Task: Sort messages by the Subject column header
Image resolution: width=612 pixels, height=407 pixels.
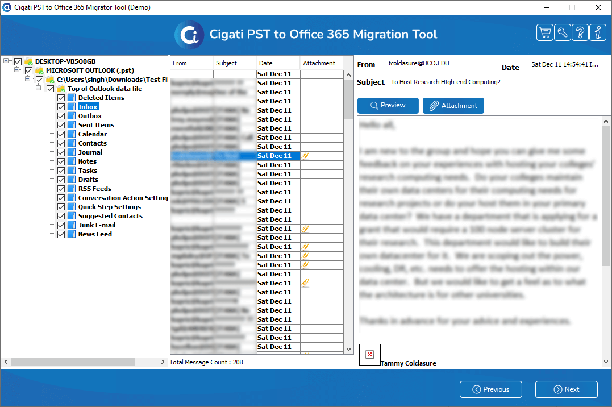Action: click(235, 63)
